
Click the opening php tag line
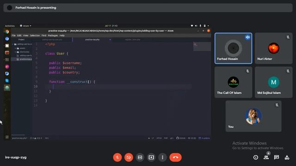(x=50, y=44)
